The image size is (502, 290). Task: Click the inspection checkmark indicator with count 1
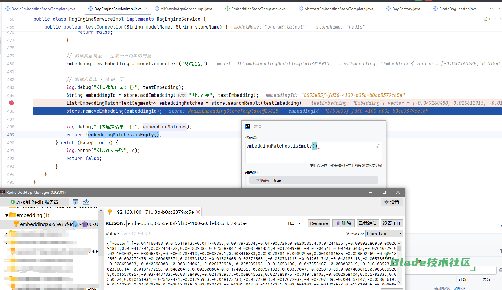[487, 19]
